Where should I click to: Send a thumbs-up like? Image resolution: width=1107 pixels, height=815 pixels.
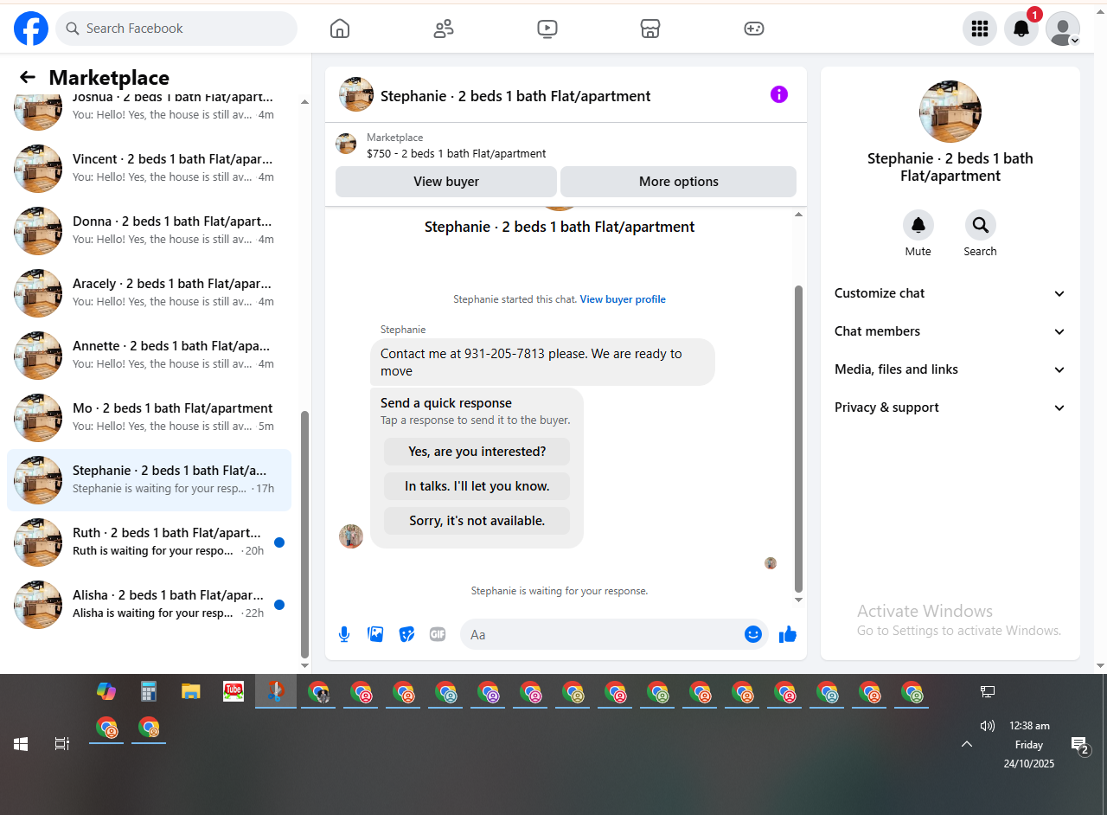click(787, 634)
